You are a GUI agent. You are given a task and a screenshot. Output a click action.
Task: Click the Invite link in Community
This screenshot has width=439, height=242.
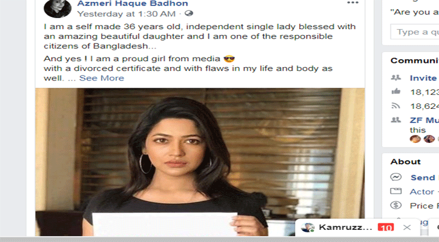pos(423,78)
